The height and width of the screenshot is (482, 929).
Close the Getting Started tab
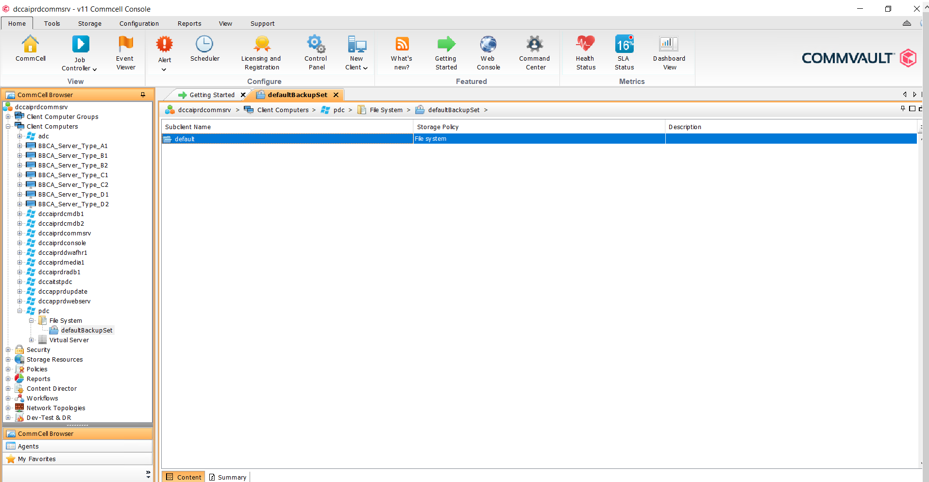point(243,95)
